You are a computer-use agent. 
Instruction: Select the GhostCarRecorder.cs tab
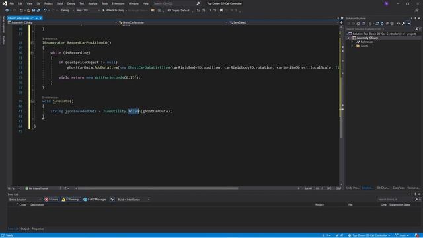(x=20, y=18)
